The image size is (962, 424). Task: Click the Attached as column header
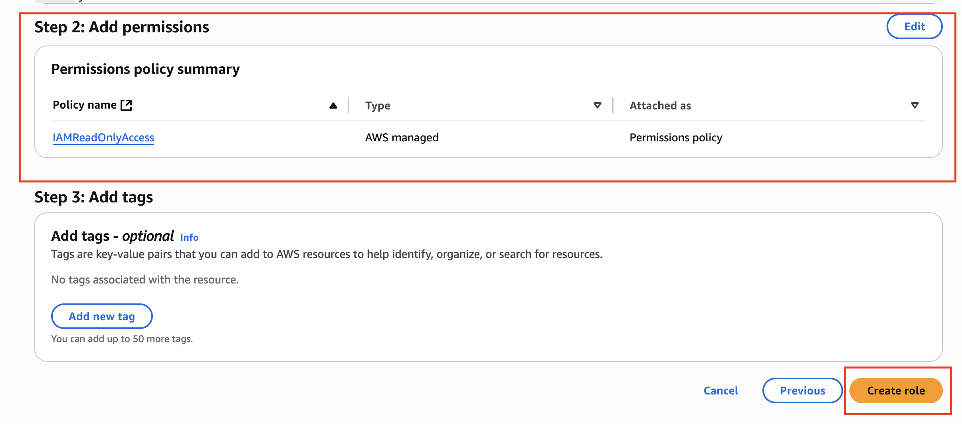pos(660,106)
